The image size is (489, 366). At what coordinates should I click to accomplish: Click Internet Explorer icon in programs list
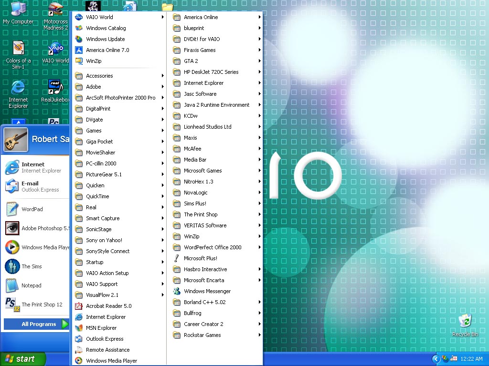coord(79,317)
